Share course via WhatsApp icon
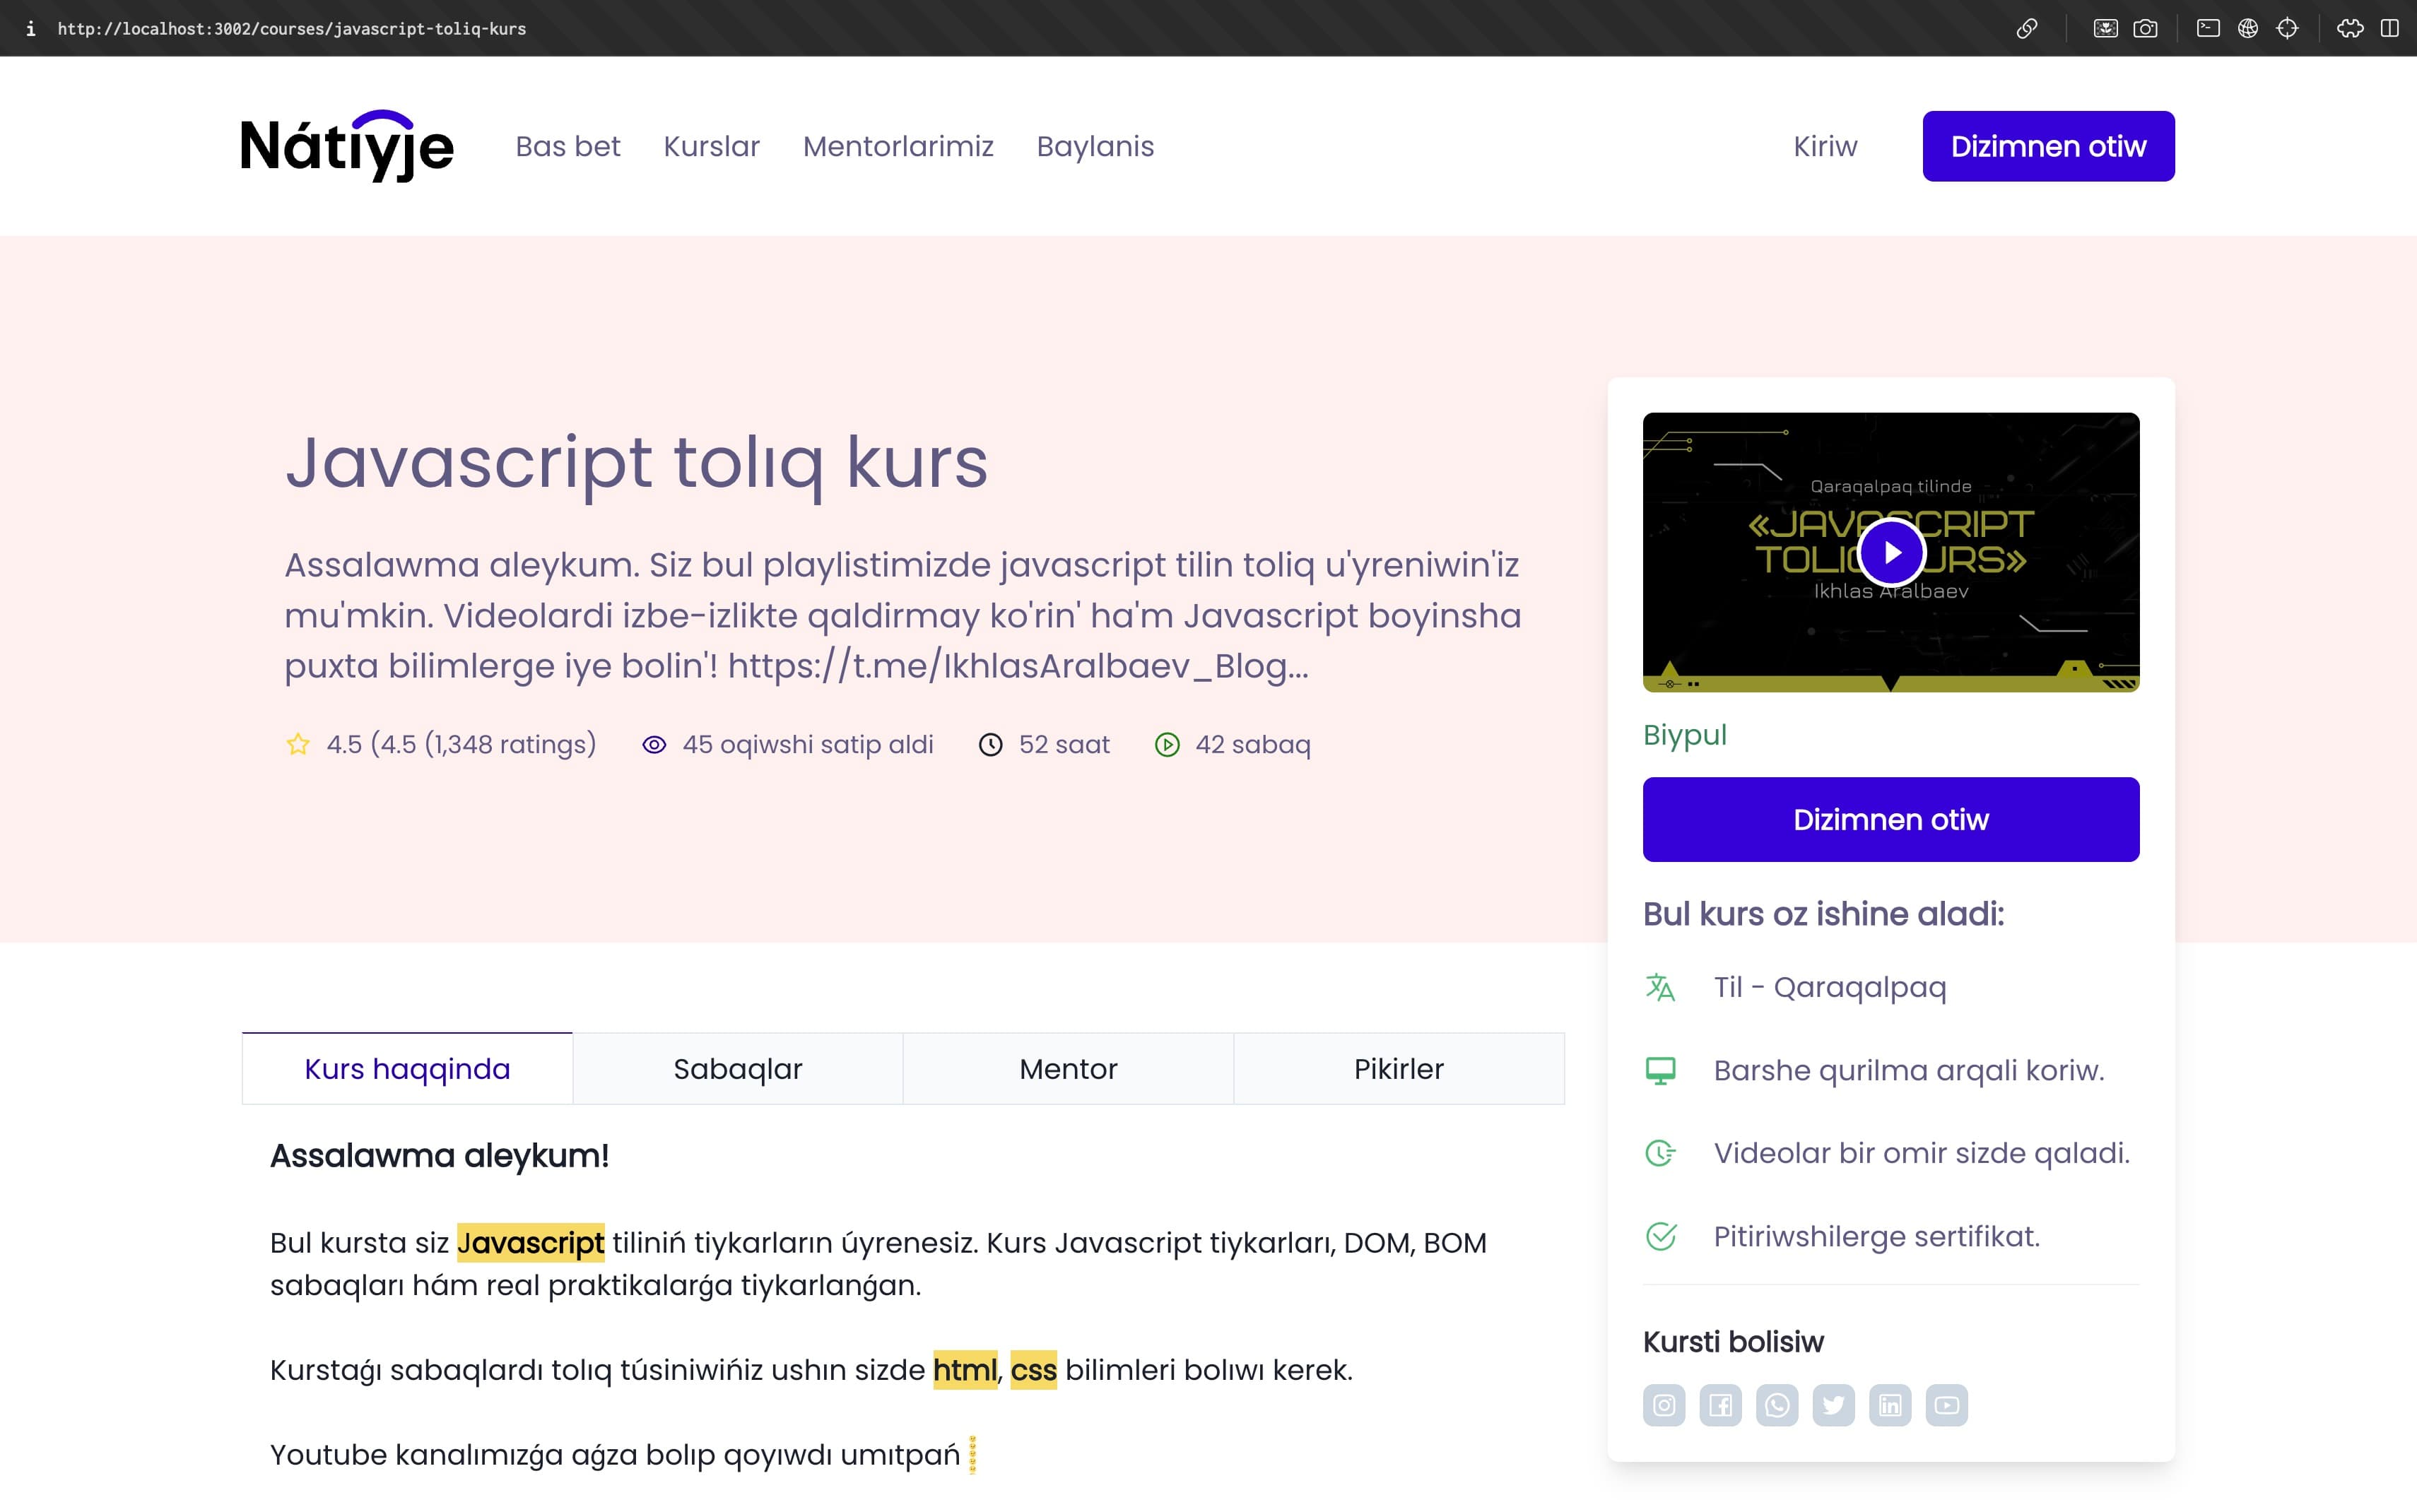 tap(1777, 1405)
